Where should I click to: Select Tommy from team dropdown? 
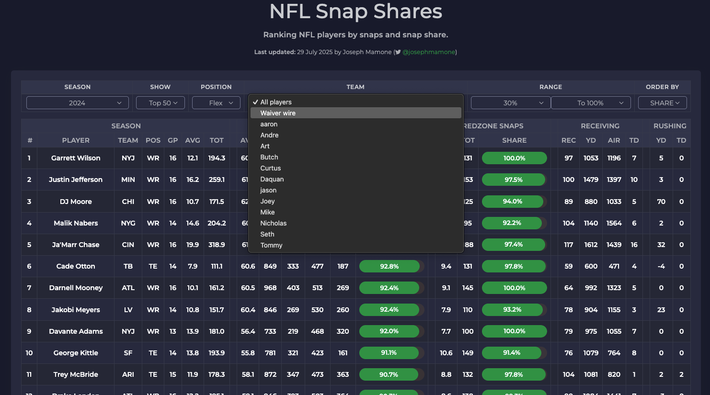tap(356, 245)
